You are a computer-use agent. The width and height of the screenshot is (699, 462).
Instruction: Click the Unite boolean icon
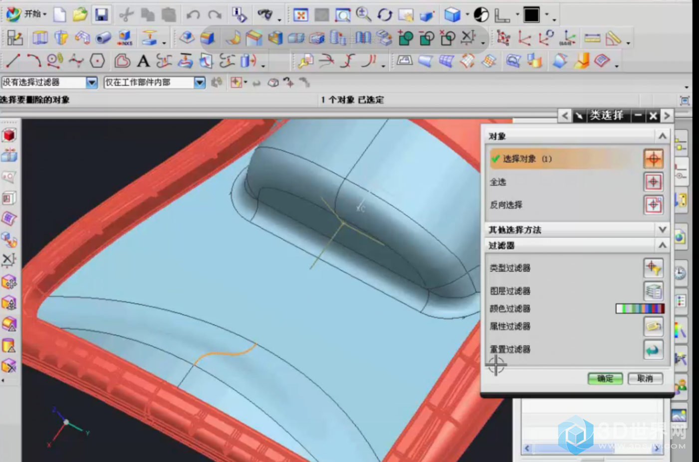406,38
